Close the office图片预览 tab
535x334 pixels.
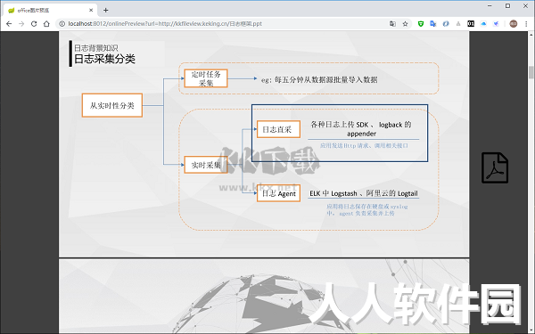coord(91,10)
